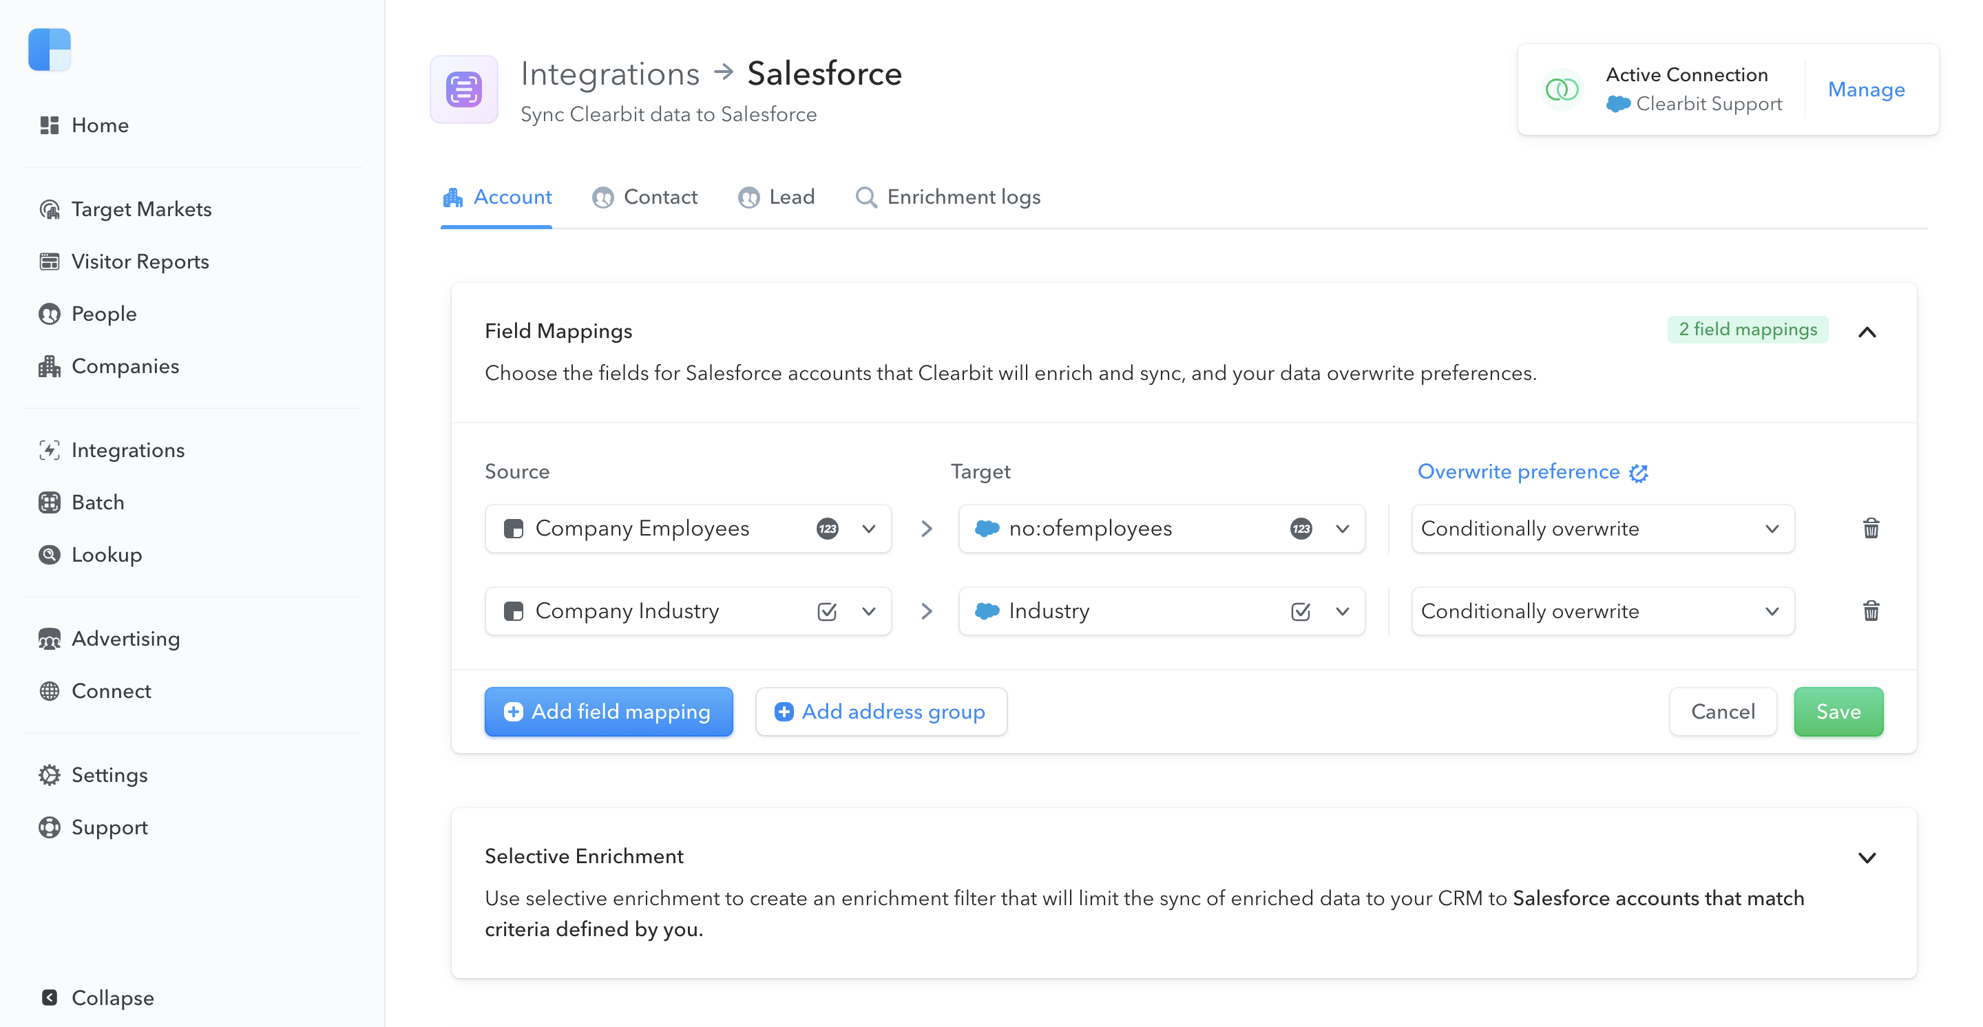The height and width of the screenshot is (1027, 1983).
Task: Click the arrow between Company Employees and no:ofemployees
Action: [x=926, y=529]
